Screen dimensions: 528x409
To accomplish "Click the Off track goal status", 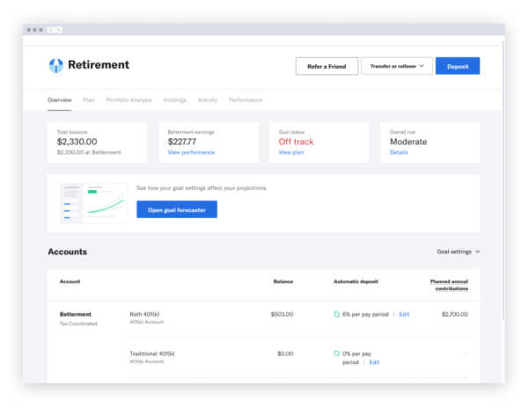I will pyautogui.click(x=296, y=142).
